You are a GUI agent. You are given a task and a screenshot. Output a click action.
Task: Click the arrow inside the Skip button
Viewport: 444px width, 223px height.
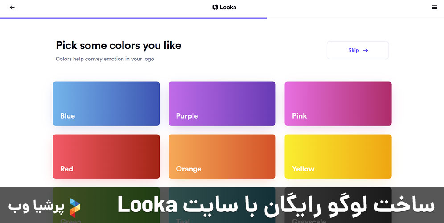(366, 51)
